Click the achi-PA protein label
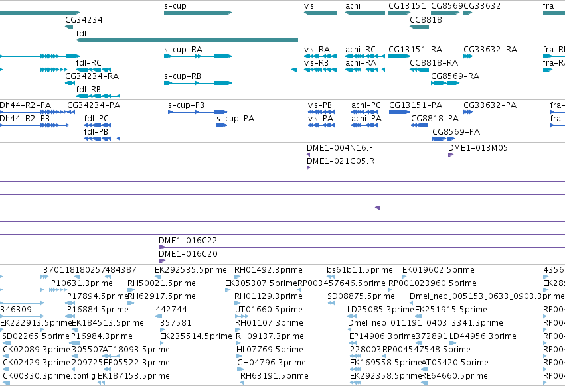Viewport: 565px width, 386px height. click(x=366, y=119)
